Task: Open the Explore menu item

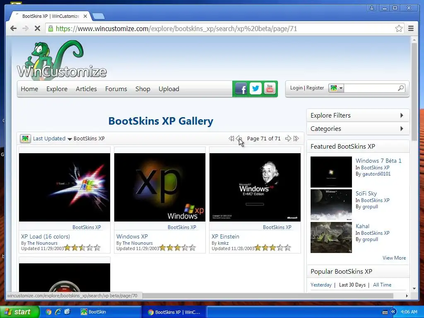Action: click(x=57, y=89)
